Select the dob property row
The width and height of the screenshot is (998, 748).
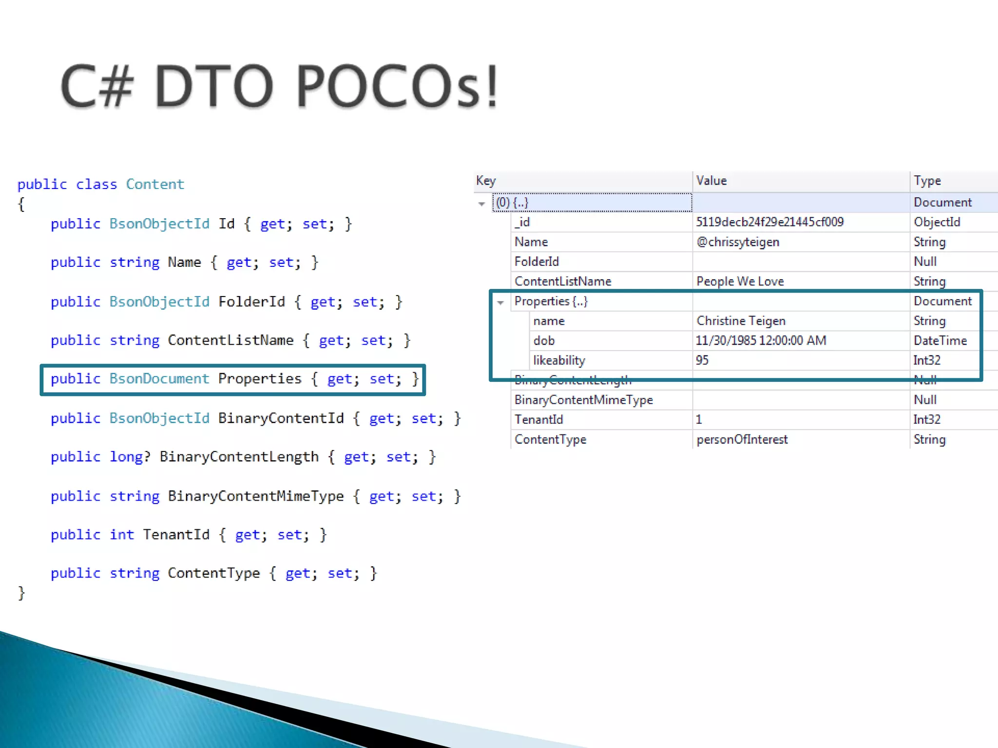coord(544,341)
